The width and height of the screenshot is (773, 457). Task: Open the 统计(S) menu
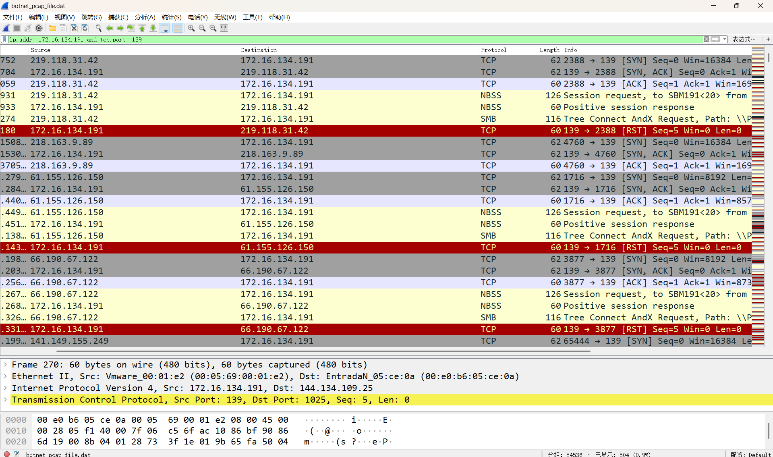pyautogui.click(x=172, y=17)
